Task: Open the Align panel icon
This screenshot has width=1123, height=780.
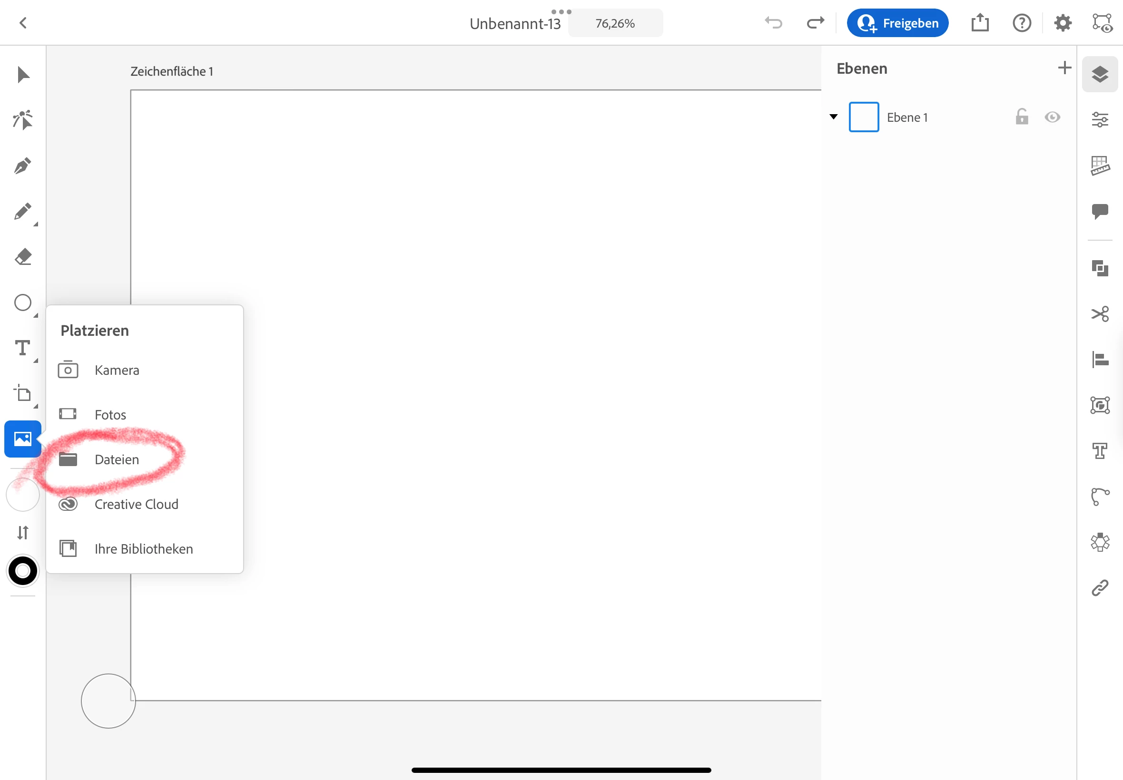Action: (1100, 360)
